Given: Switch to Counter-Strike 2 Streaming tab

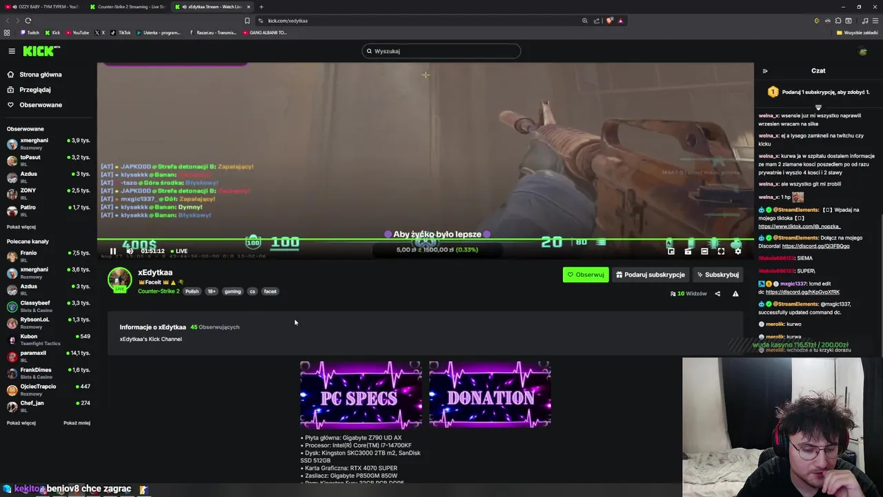Looking at the screenshot, I should tap(128, 7).
